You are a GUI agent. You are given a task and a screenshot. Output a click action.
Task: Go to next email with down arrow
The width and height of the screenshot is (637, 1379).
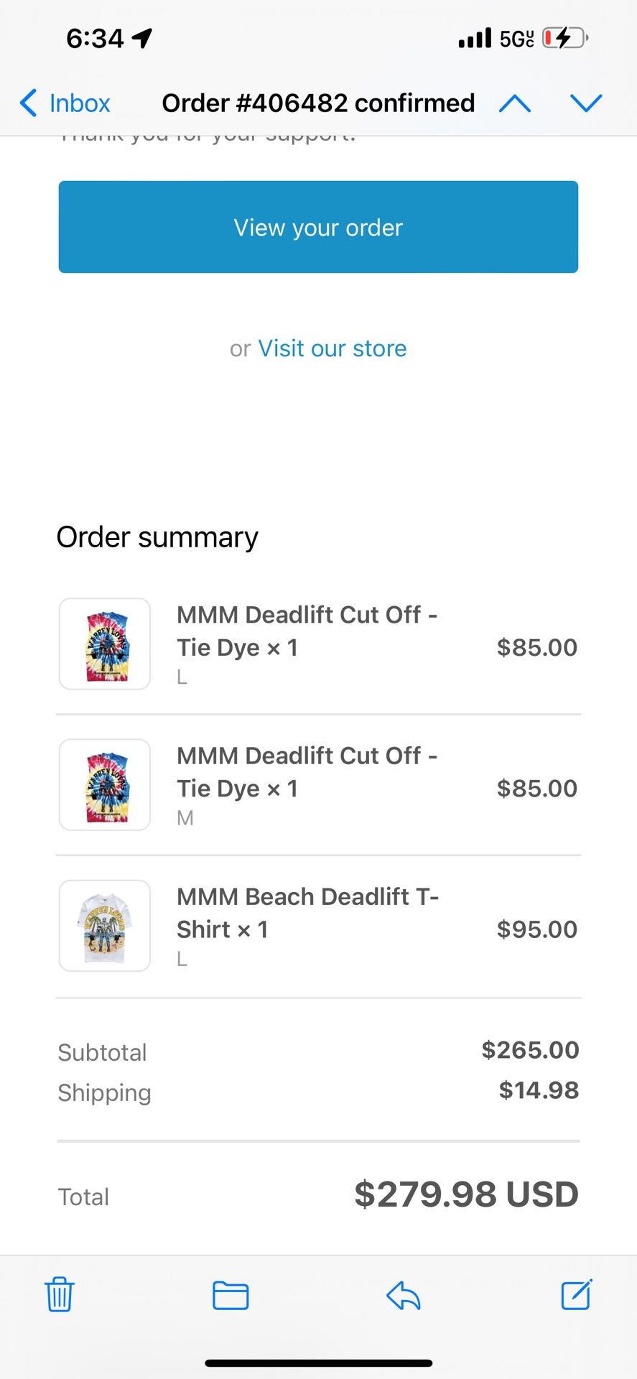586,103
